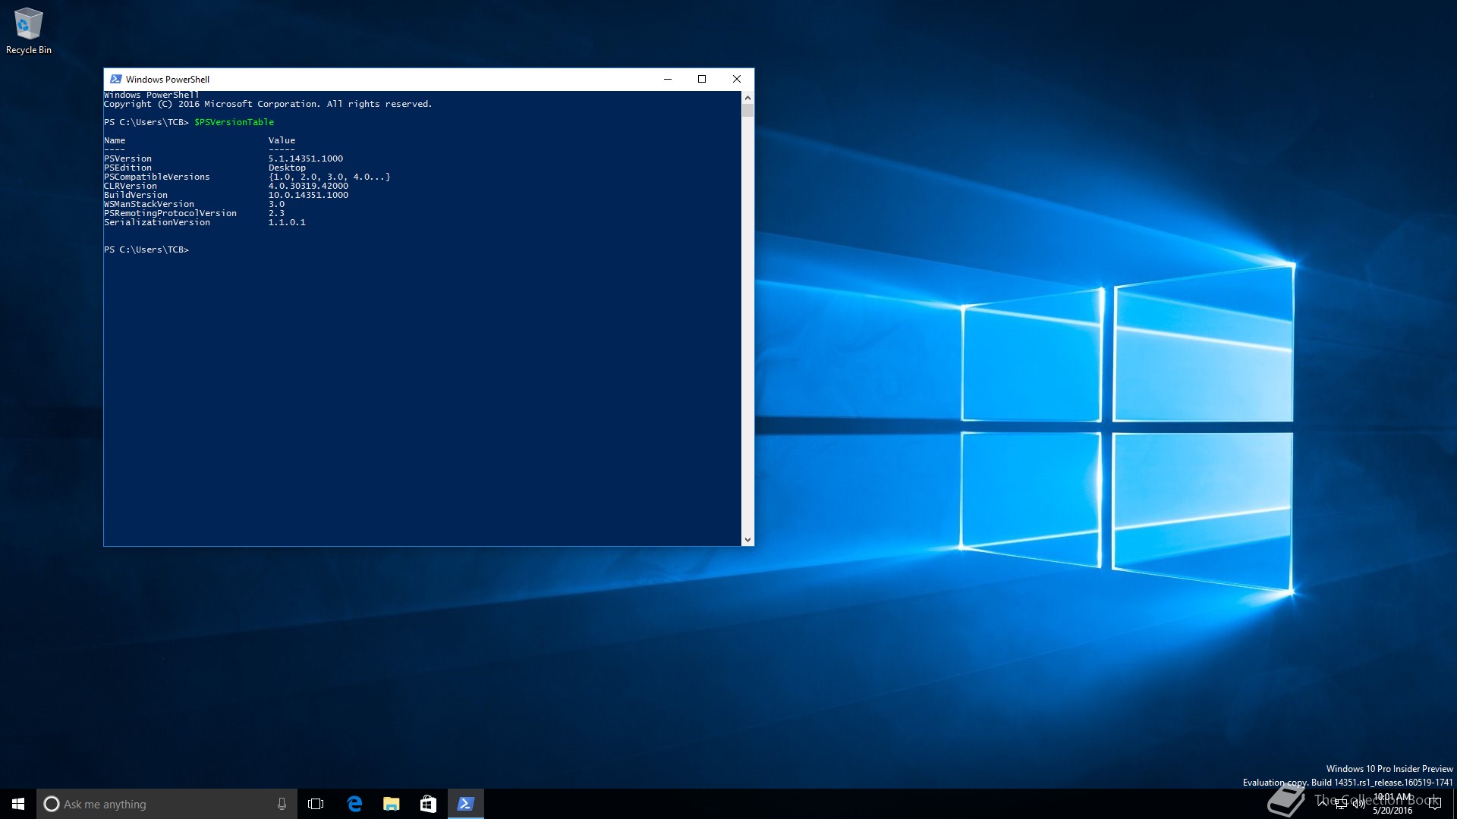Click the Name column header

115,140
